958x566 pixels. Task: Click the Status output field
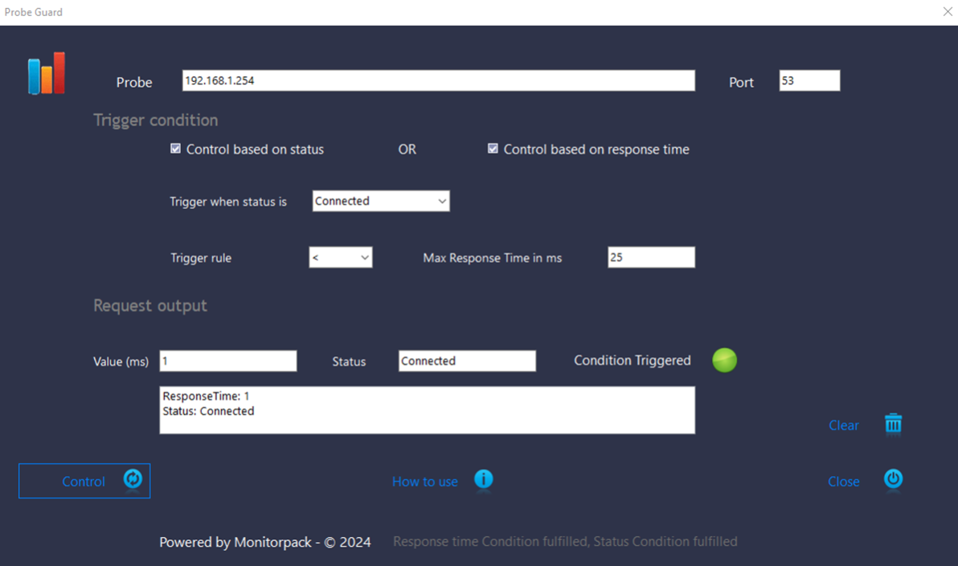(467, 361)
